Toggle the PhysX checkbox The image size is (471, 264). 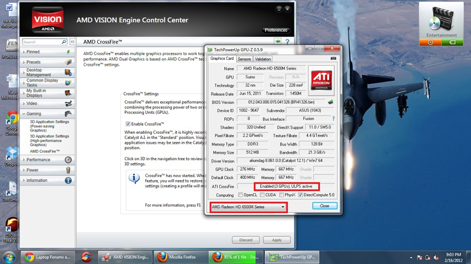tap(281, 195)
